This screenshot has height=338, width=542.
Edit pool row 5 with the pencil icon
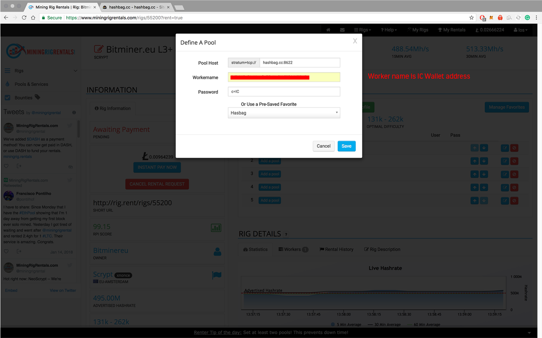[505, 201]
